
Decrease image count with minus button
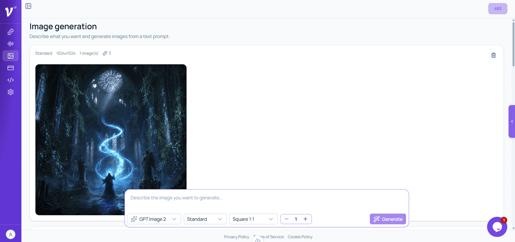point(286,219)
